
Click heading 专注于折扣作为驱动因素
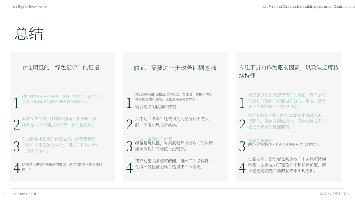[289, 71]
